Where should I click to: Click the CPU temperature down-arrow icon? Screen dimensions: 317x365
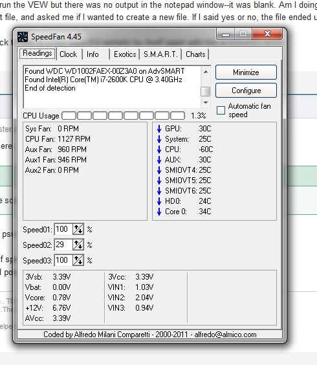coord(159,149)
